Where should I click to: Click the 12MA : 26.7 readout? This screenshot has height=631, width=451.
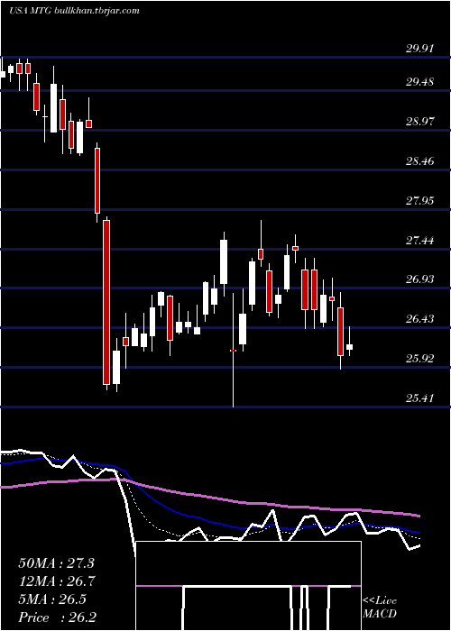(56, 581)
